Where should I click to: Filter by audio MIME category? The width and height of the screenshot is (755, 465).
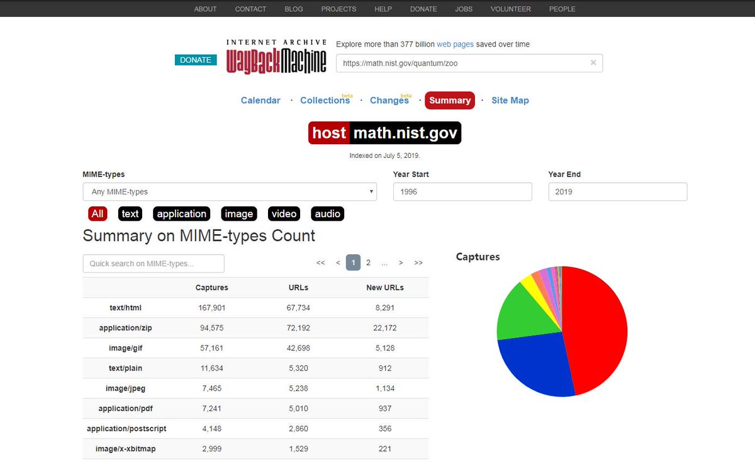(328, 214)
